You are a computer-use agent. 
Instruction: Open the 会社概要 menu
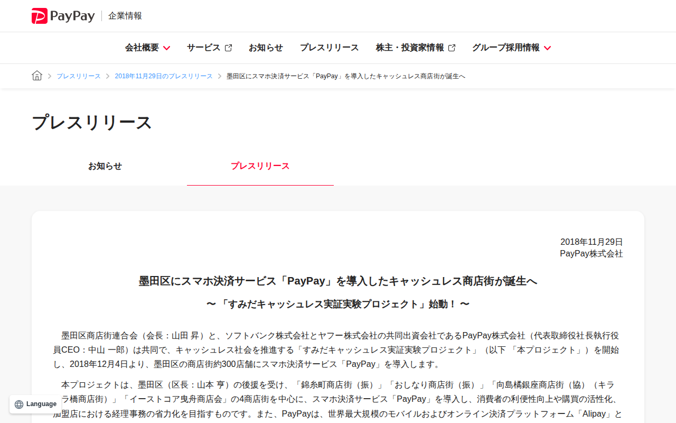click(147, 48)
